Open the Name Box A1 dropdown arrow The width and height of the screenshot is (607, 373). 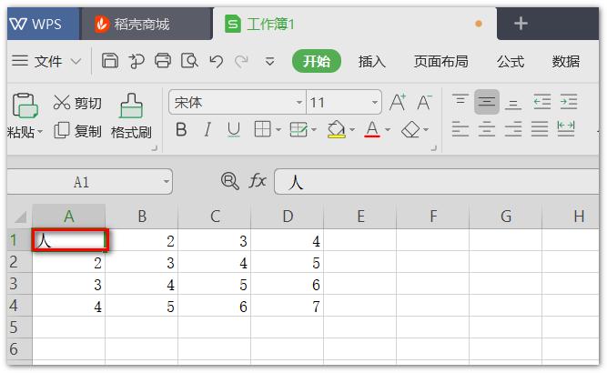[166, 181]
